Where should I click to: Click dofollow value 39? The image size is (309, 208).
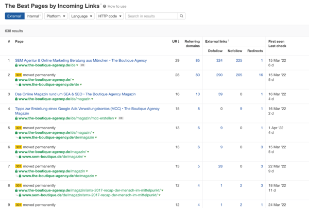coord(220,94)
